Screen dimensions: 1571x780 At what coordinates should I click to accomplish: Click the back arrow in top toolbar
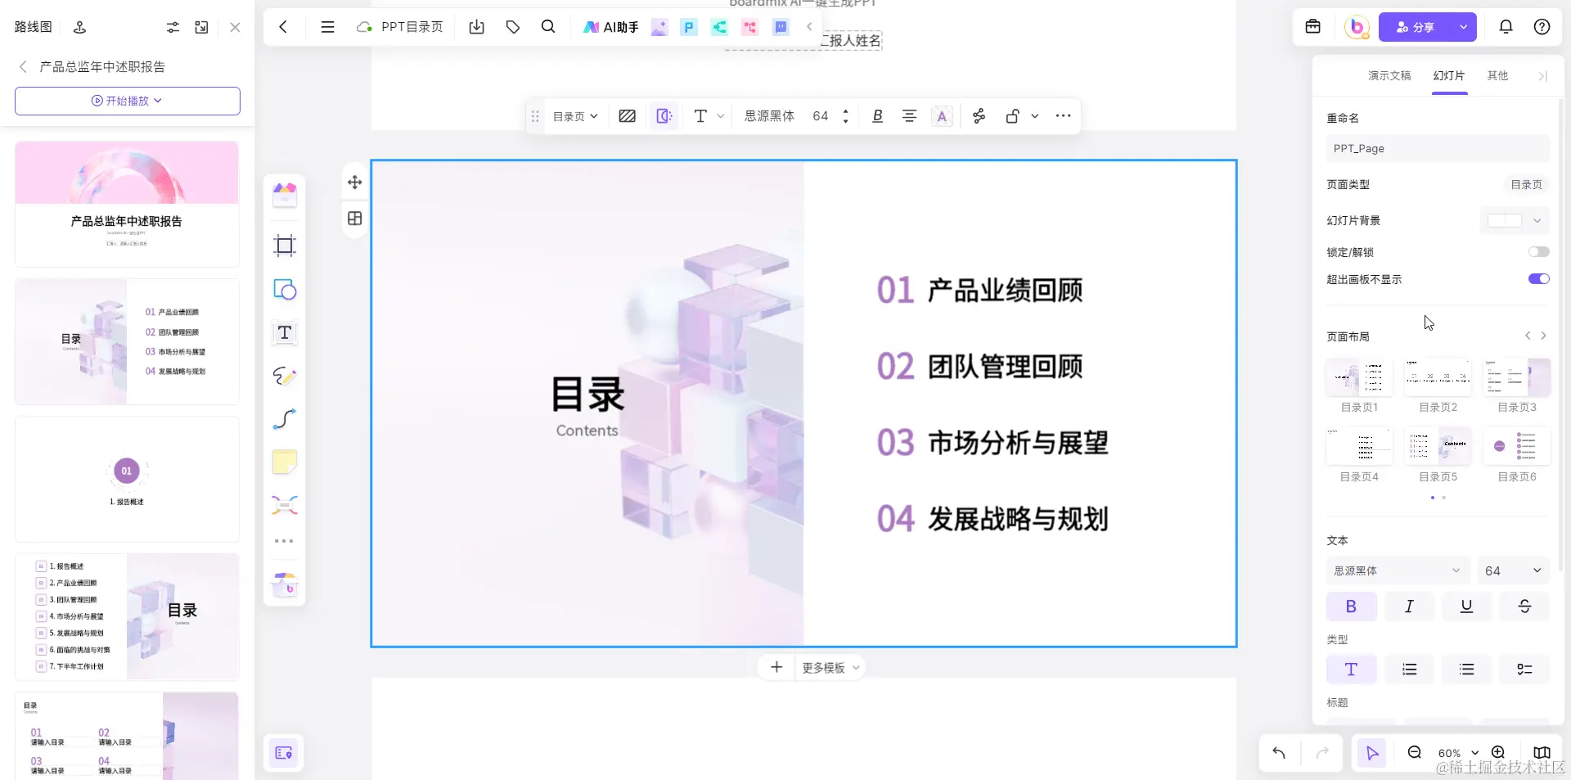283,27
